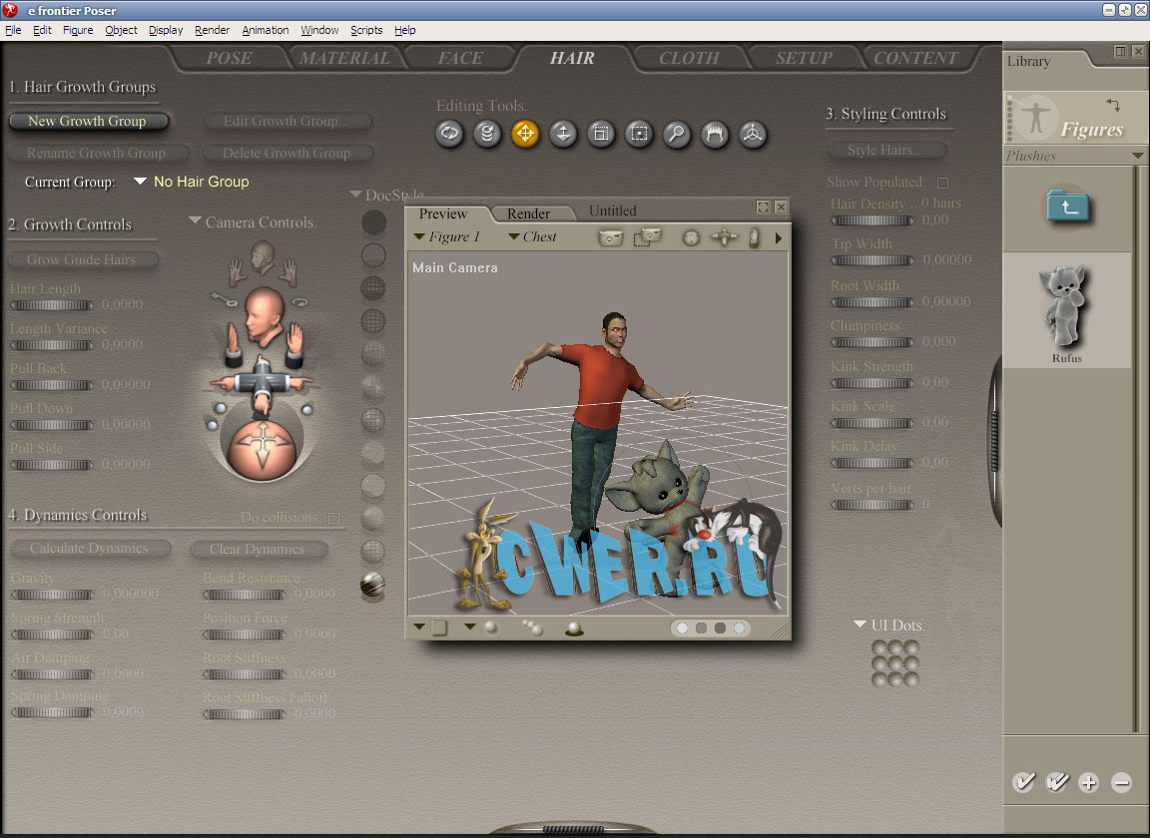Switch to the MATERIAL room tab

tap(343, 58)
